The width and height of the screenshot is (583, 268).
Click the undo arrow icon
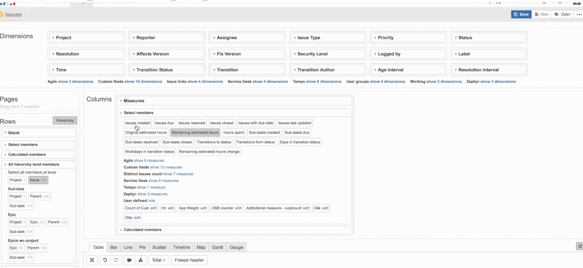105,260
